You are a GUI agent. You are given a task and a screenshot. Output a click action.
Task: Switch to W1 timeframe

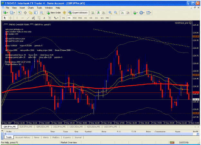click(102, 18)
